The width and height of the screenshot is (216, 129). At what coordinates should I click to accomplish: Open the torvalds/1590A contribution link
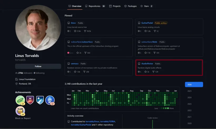pos(107,121)
